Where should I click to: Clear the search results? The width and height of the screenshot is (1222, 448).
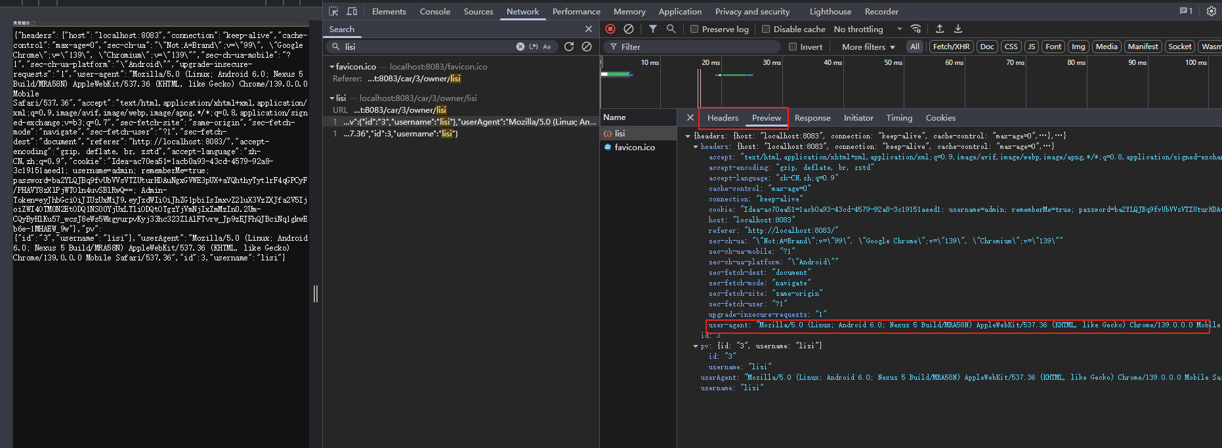coord(587,47)
